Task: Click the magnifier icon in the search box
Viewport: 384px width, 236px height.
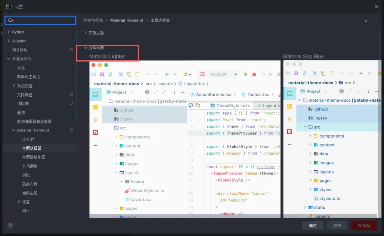Action: [x=10, y=20]
